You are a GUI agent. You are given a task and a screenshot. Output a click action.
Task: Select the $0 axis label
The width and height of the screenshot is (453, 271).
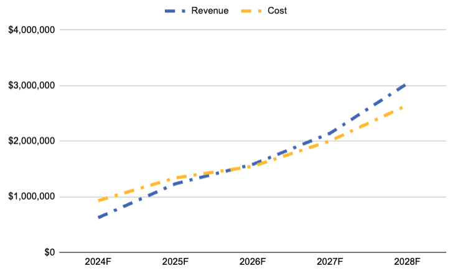click(x=49, y=252)
